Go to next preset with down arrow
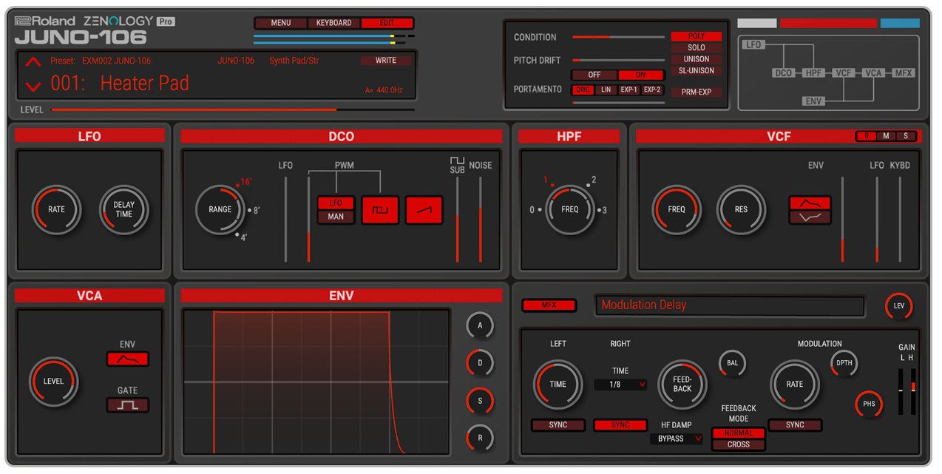This screenshot has width=942, height=474. click(x=33, y=86)
